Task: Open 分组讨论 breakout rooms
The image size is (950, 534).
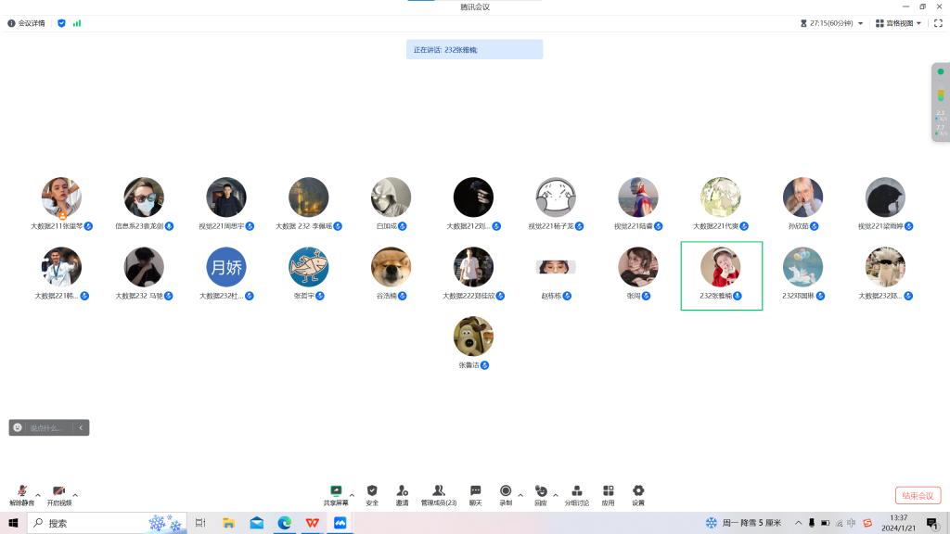Action: point(577,493)
